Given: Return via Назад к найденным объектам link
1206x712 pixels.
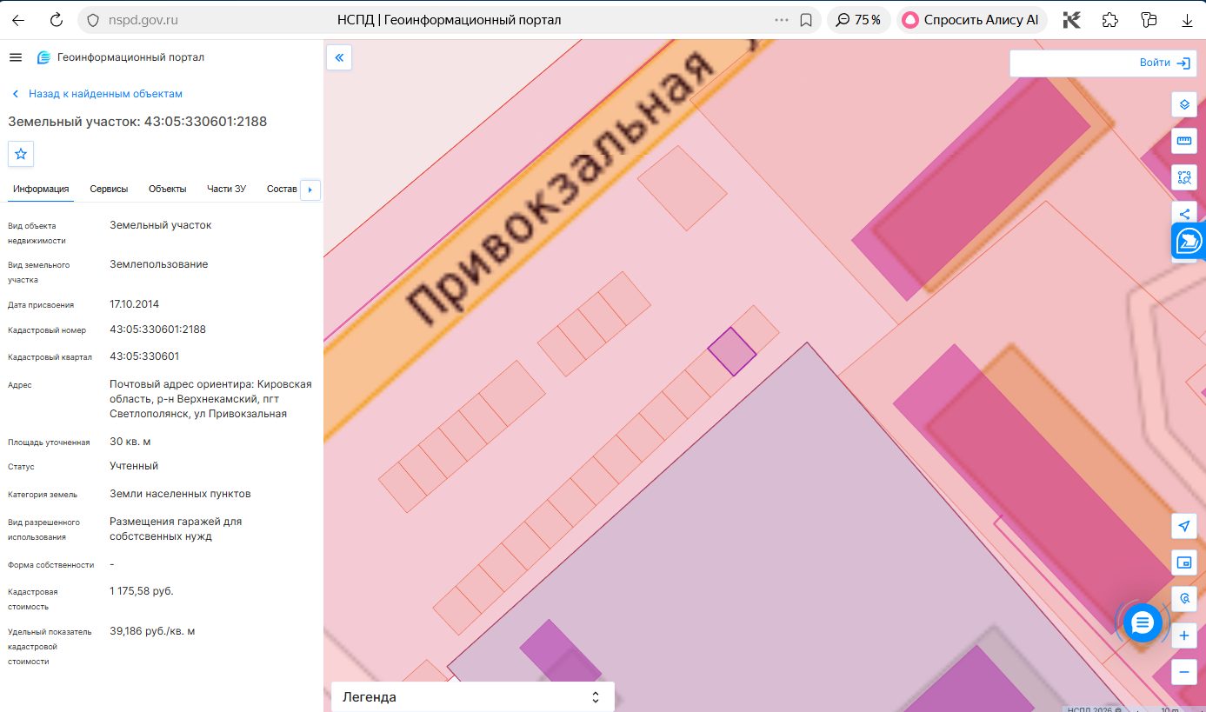Looking at the screenshot, I should (x=97, y=94).
